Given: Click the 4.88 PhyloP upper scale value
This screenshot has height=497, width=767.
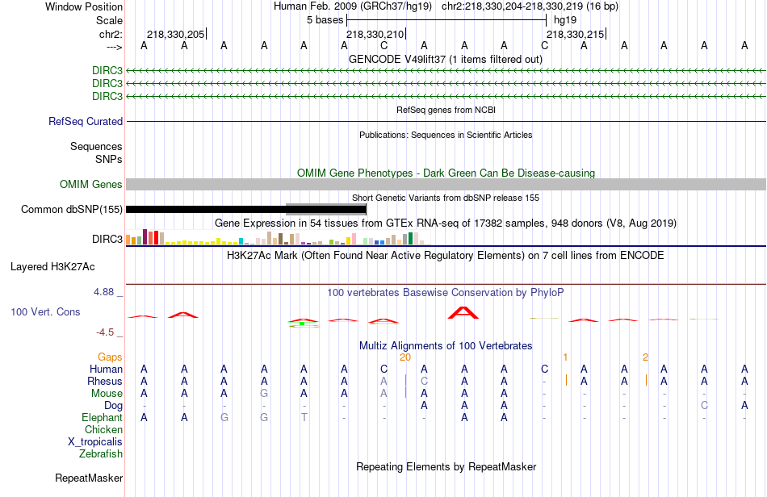Looking at the screenshot, I should pyautogui.click(x=103, y=292).
